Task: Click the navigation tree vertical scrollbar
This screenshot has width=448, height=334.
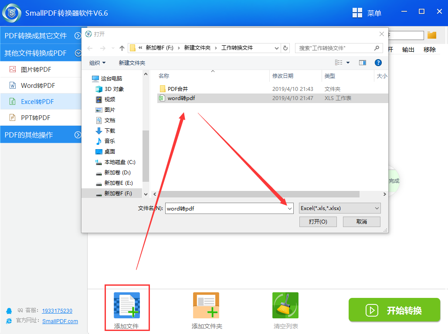Action: 146,156
